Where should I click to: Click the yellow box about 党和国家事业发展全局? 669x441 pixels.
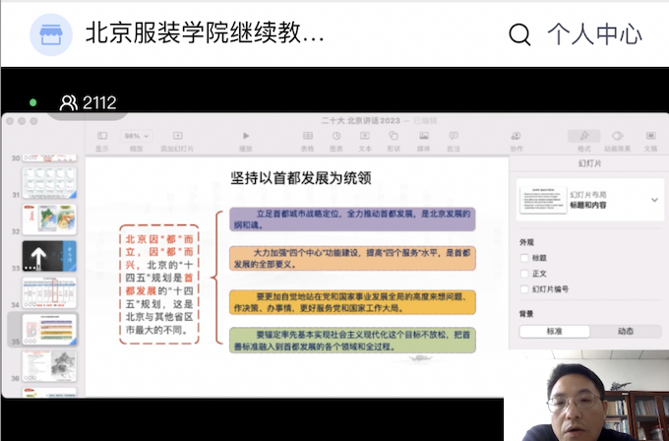pos(352,302)
